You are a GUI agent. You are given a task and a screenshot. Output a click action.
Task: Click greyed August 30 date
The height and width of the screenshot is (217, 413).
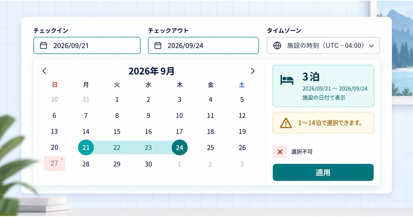(54, 100)
